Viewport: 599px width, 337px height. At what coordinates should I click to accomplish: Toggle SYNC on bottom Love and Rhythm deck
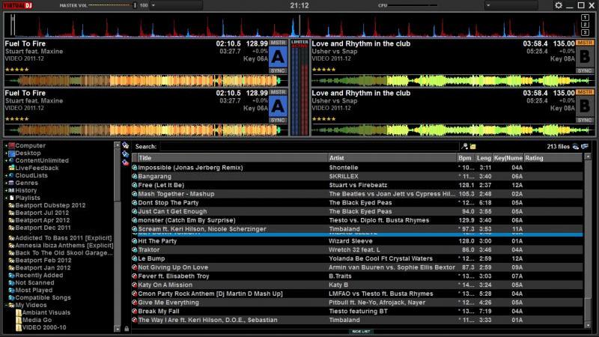[585, 120]
